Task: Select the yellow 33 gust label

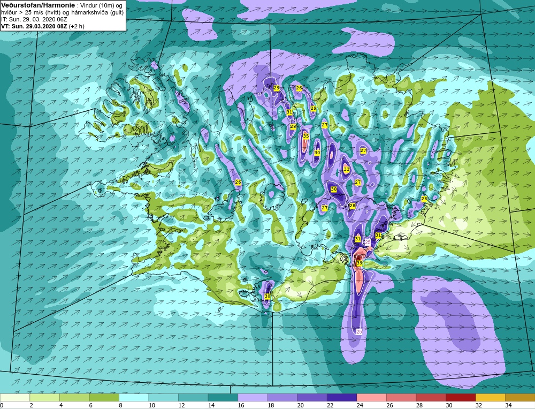Action: (x=347, y=169)
